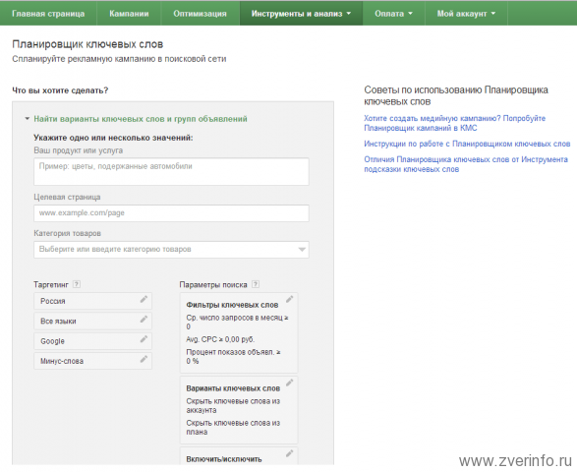Viewport: 577px width, 472px height.
Task: Open Инструкции по работе с Планировщиком link
Action: (467, 144)
